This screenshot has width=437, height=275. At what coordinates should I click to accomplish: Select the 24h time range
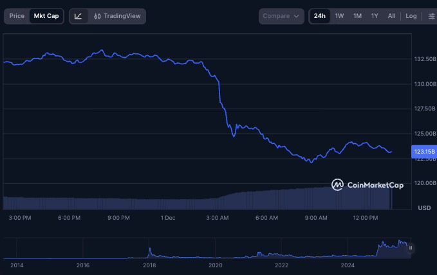[x=320, y=16]
